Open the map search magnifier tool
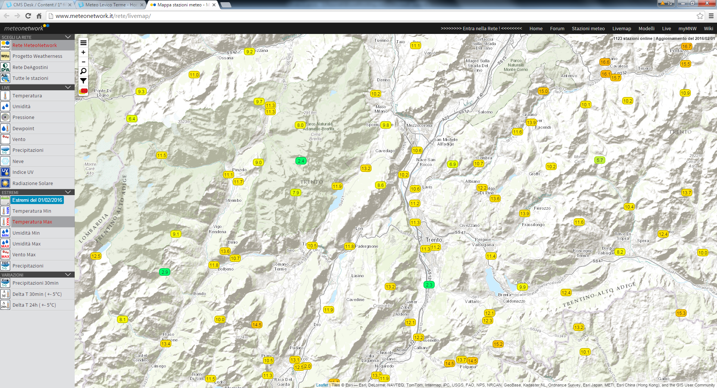Image resolution: width=717 pixels, height=388 pixels. coord(83,71)
